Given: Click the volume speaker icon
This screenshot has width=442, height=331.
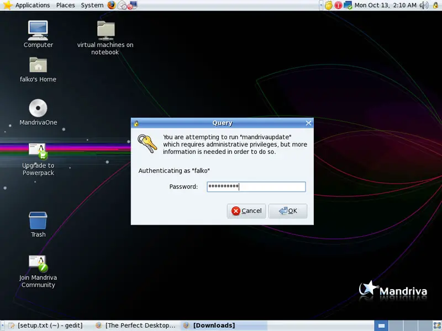Looking at the screenshot, I should [x=424, y=5].
